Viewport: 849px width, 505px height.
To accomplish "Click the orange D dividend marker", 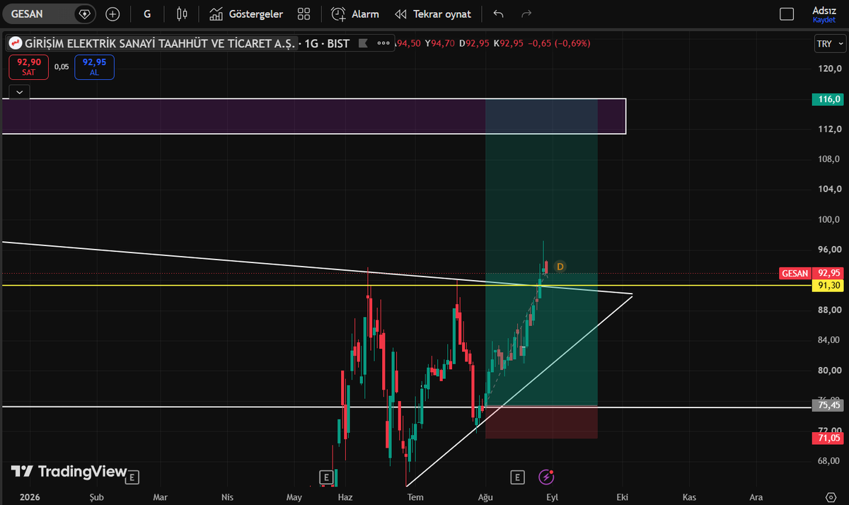I will (x=560, y=267).
